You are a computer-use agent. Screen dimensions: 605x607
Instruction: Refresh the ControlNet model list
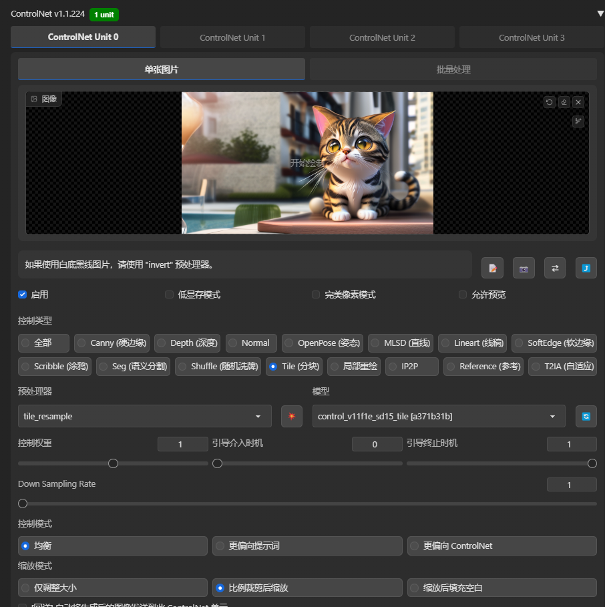click(586, 416)
